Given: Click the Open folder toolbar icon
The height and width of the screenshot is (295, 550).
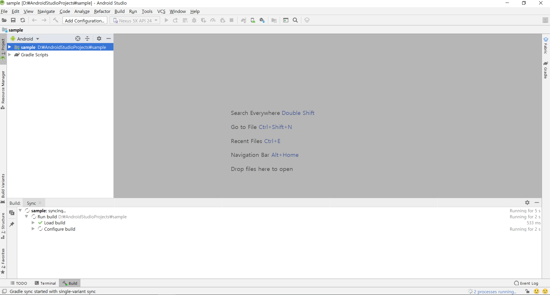Looking at the screenshot, I should point(4,20).
